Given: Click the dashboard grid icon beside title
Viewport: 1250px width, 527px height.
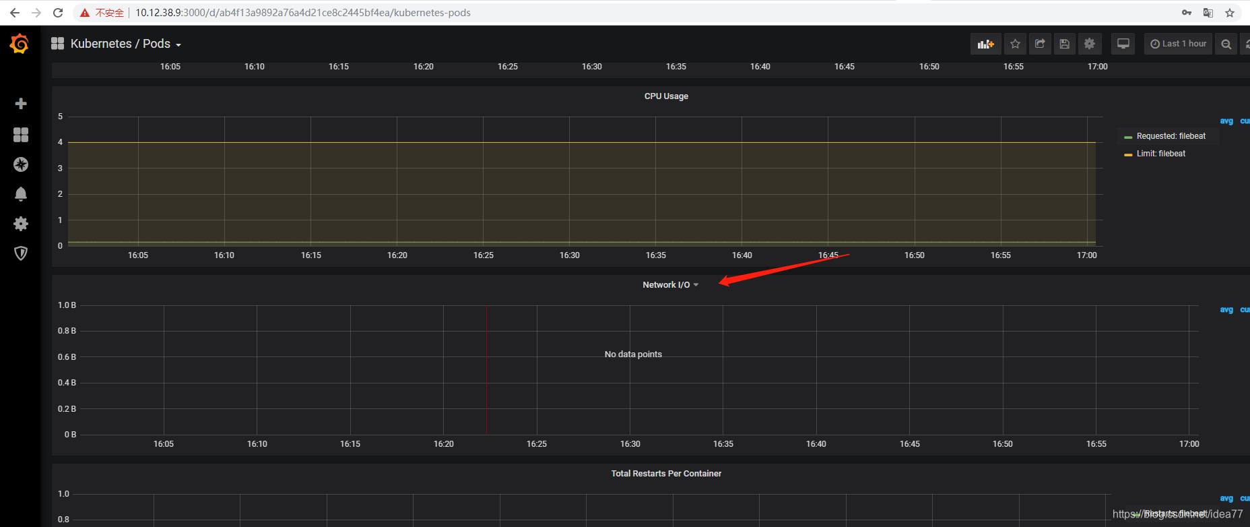Looking at the screenshot, I should click(57, 44).
